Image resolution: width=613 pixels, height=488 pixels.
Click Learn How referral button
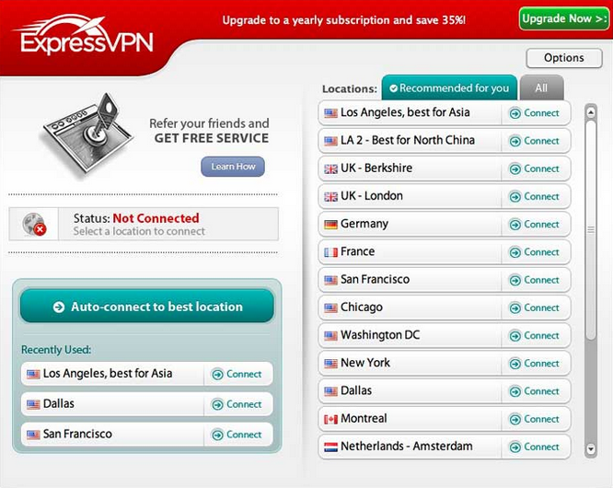(233, 167)
